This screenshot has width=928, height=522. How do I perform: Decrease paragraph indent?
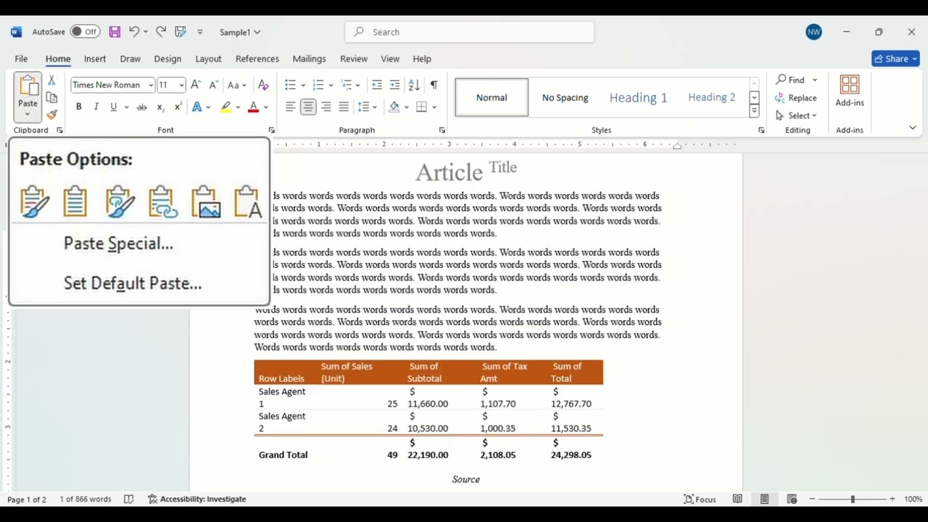point(377,85)
